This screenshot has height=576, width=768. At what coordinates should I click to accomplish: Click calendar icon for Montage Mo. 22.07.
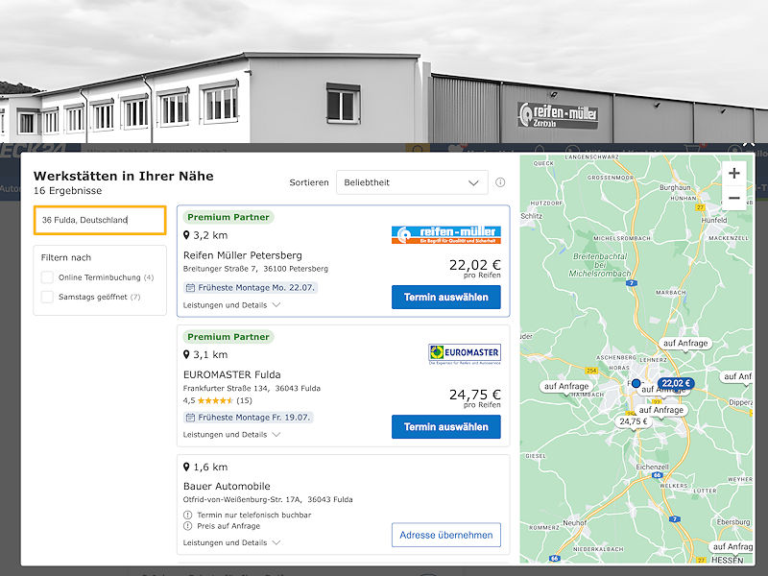[190, 287]
